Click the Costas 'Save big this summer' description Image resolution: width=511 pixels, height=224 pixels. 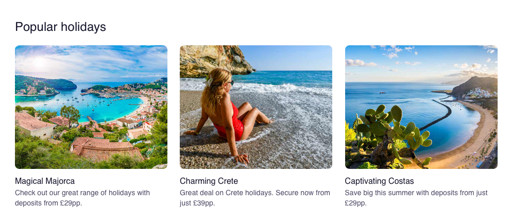[416, 198]
